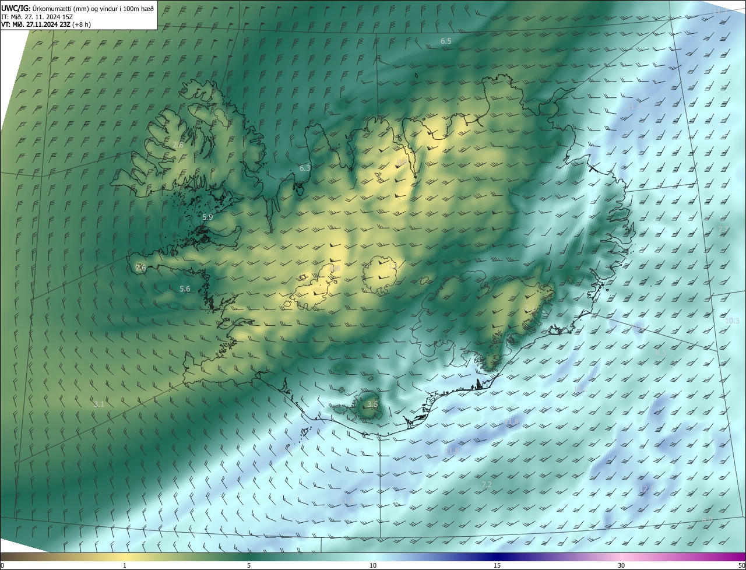Click the 10.3 value label
The image size is (746, 570).
732,321
